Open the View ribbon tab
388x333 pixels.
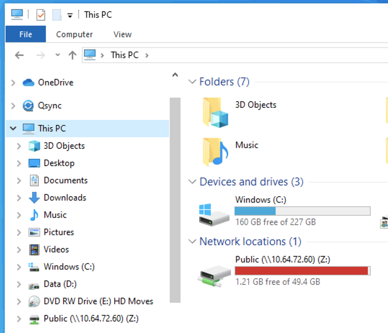[x=122, y=34]
